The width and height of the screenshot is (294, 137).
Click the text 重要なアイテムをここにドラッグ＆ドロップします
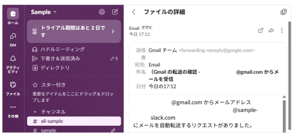73,97
